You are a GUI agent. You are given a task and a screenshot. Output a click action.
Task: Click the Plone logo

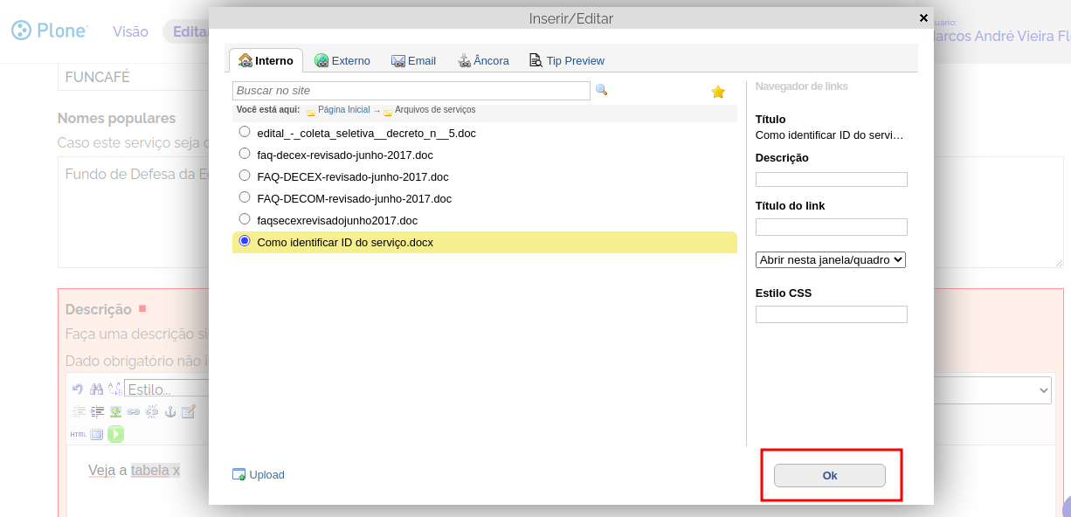pos(50,31)
